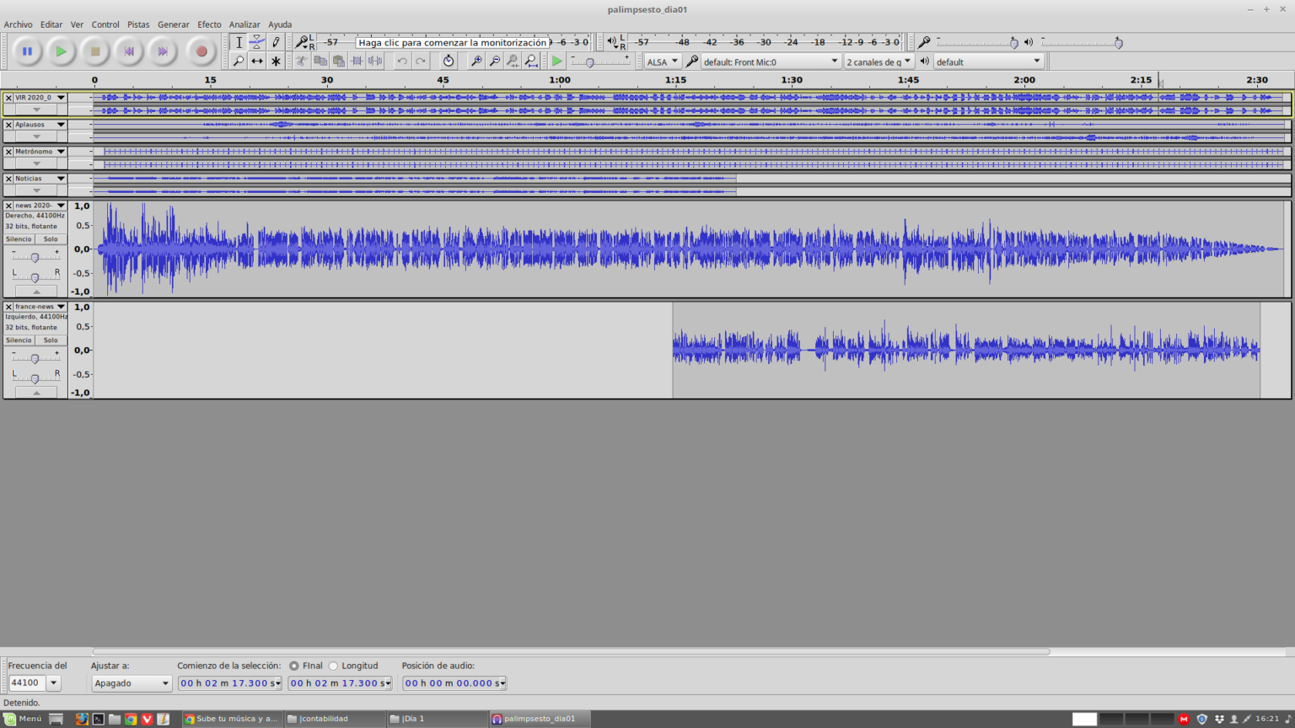Select the Draw pencil tool
1295x728 pixels.
coord(276,42)
